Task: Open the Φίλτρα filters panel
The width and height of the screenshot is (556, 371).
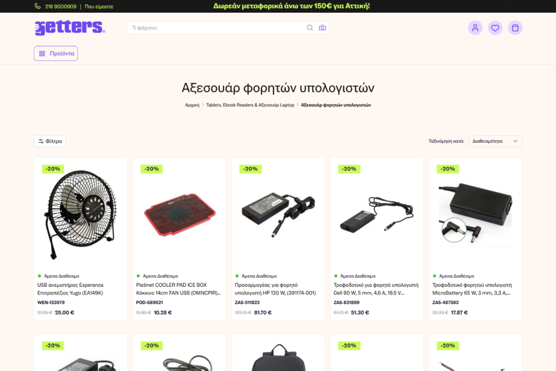Action: [x=49, y=141]
